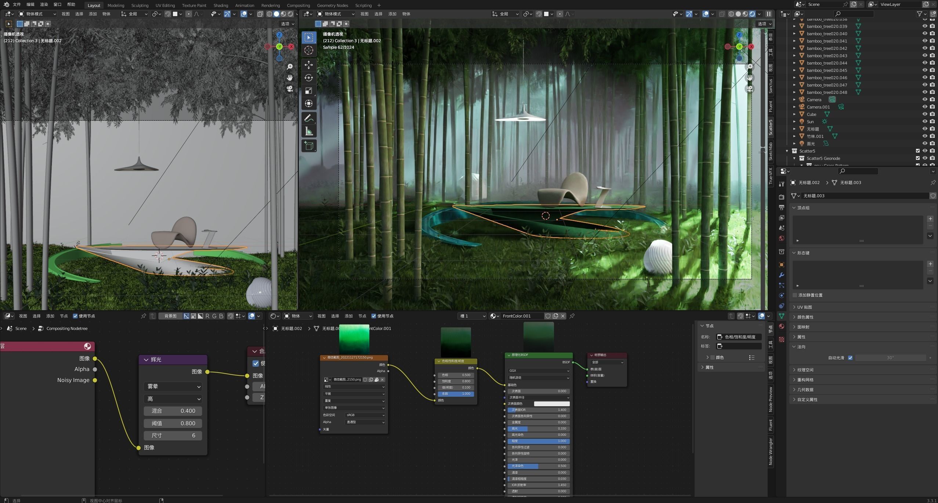Open the Object Data properties tab

(x=782, y=316)
